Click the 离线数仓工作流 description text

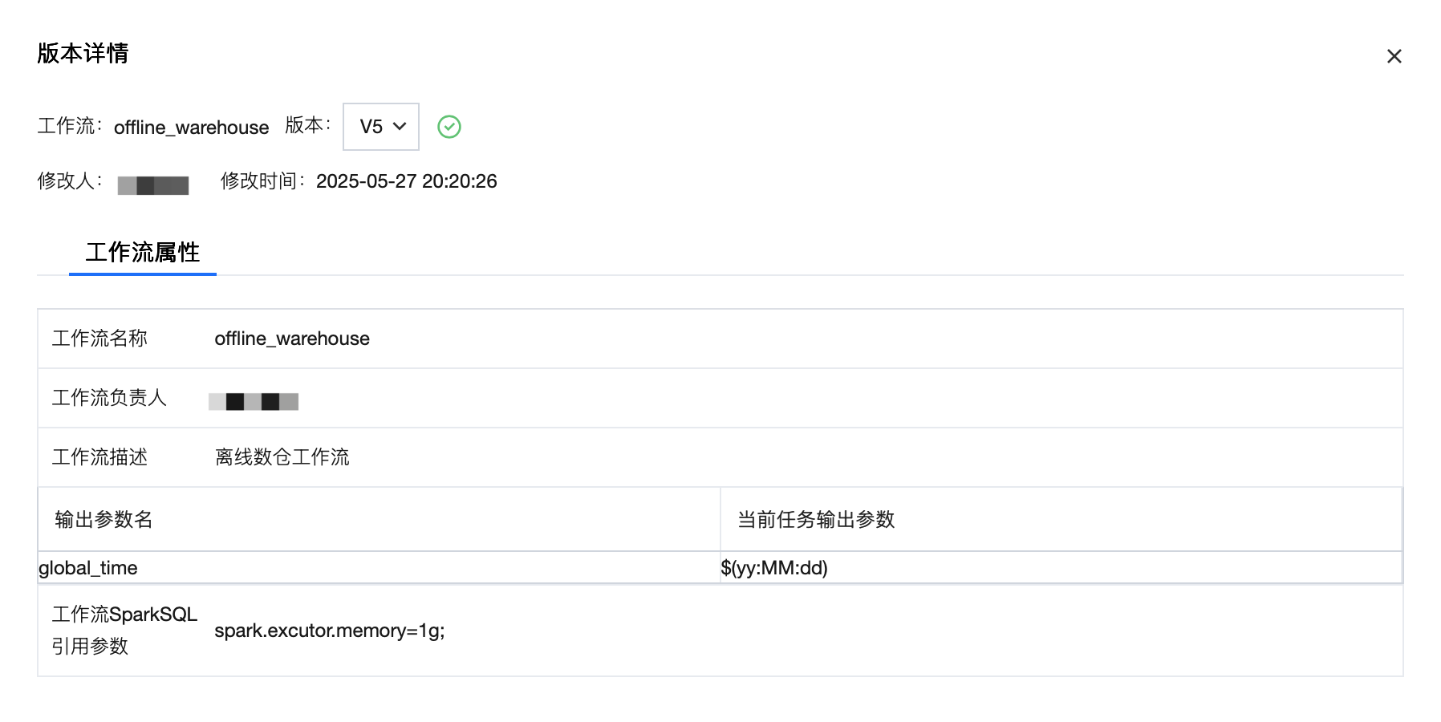pos(282,457)
